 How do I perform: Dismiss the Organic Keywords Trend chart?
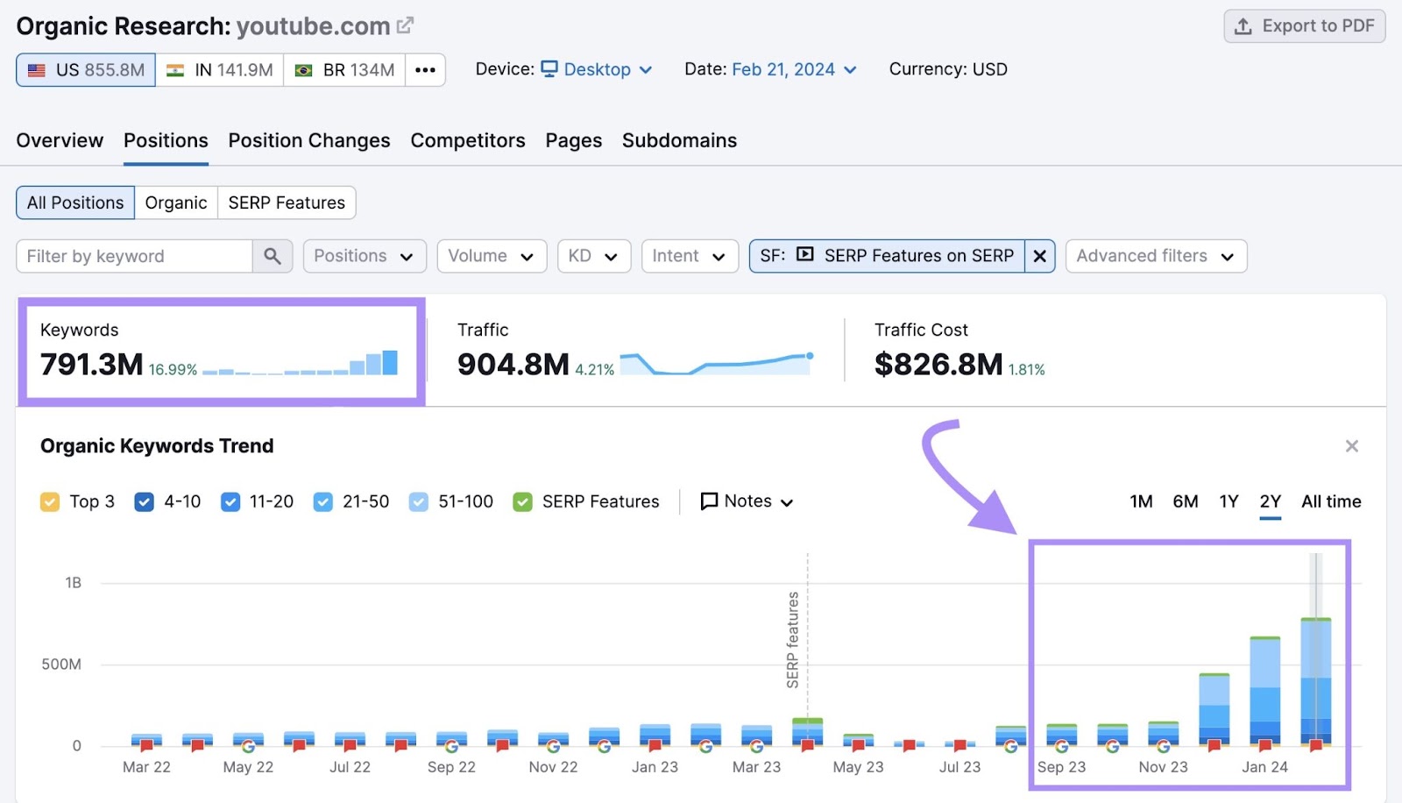(x=1353, y=446)
